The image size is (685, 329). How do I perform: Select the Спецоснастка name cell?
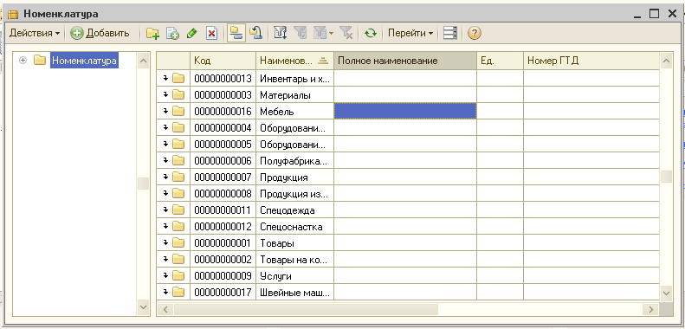[x=295, y=227]
